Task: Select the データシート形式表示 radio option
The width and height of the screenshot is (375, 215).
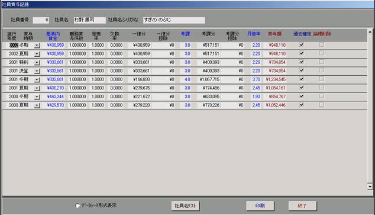Action: click(77, 206)
